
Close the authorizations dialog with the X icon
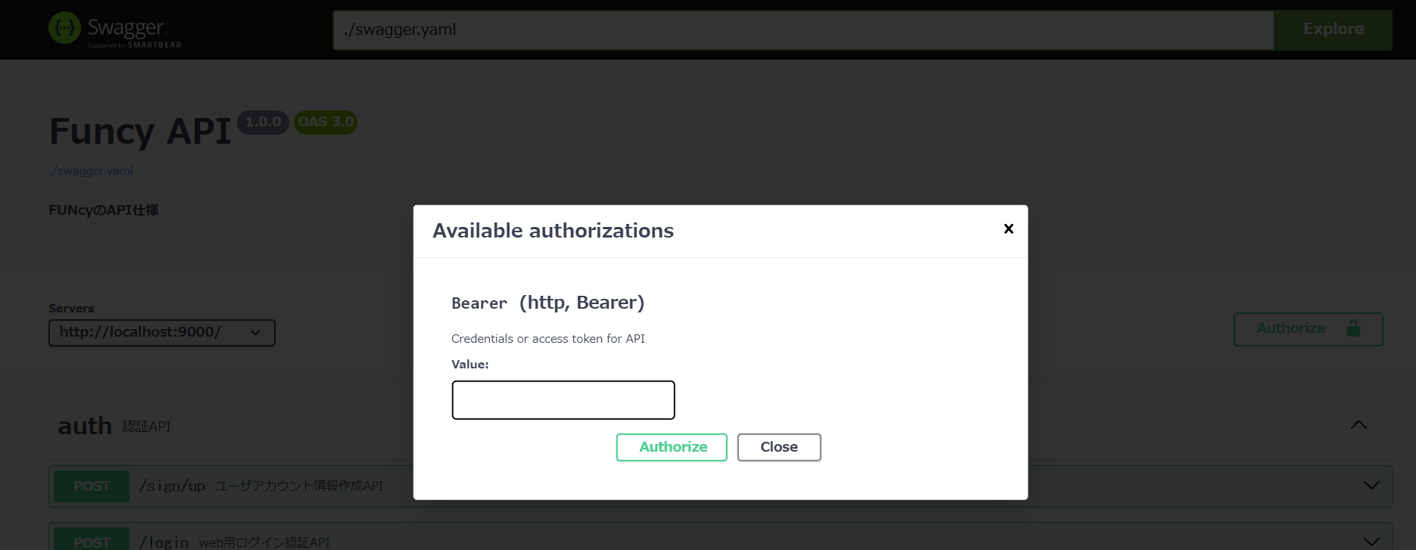click(1009, 229)
